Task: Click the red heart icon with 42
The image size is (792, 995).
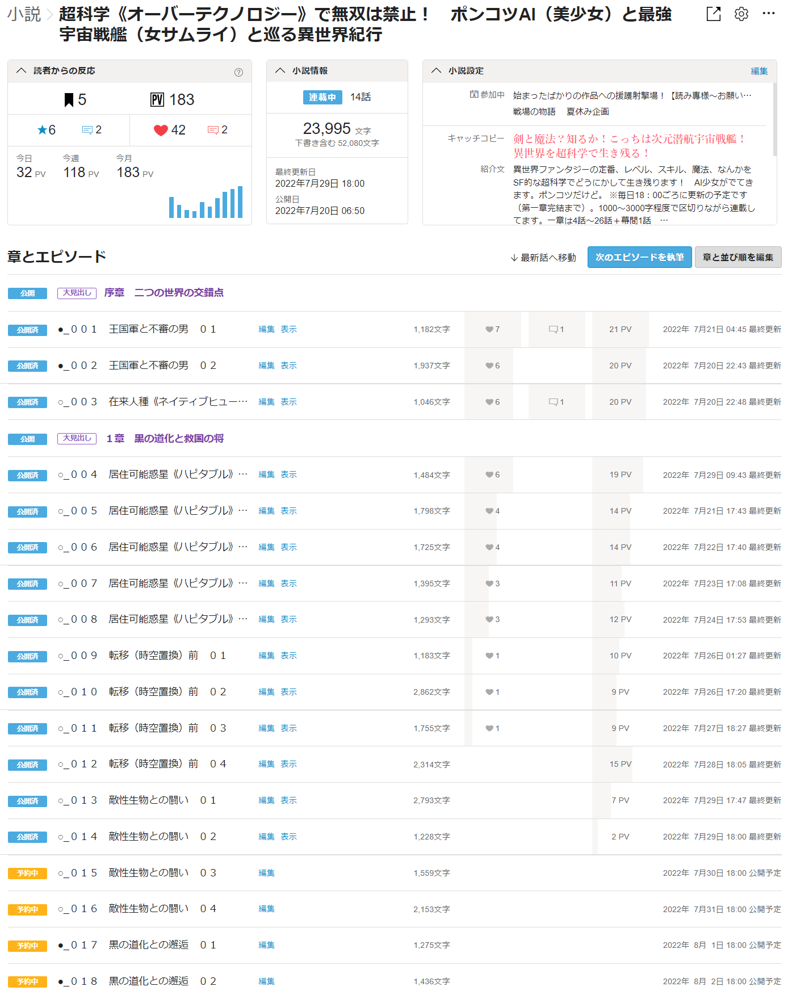Action: click(161, 130)
